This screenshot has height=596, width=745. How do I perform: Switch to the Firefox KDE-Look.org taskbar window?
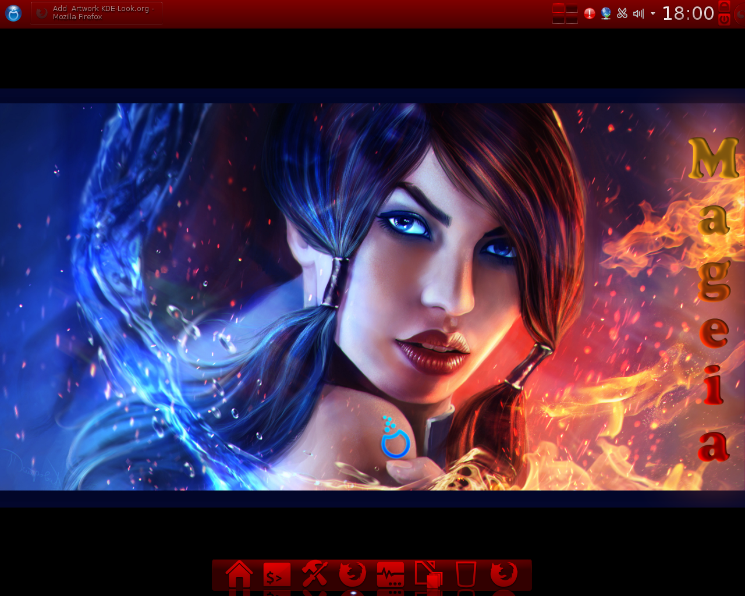pos(97,13)
